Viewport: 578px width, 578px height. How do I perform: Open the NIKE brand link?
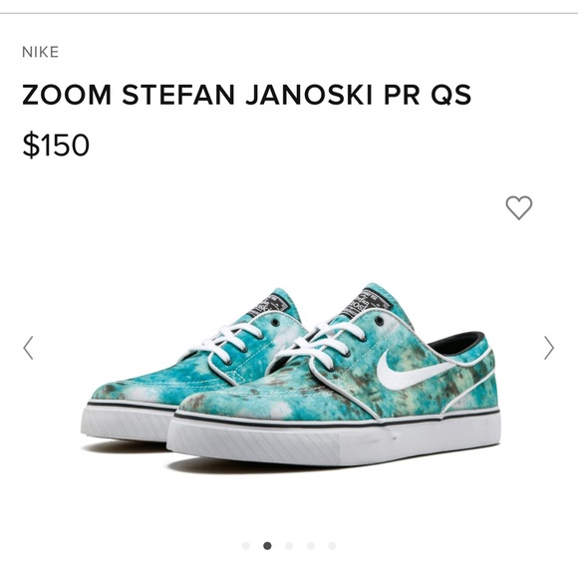pyautogui.click(x=41, y=52)
